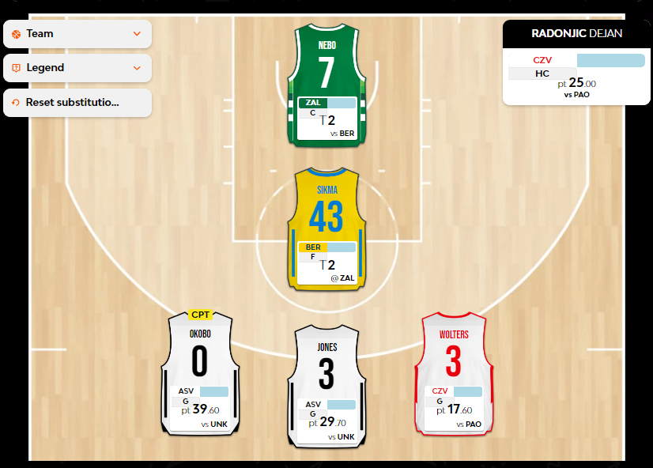Expand the Team dropdown chevron
653x468 pixels.
pyautogui.click(x=137, y=34)
